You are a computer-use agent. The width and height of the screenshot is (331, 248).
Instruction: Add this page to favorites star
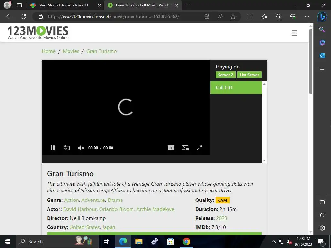pos(233,16)
